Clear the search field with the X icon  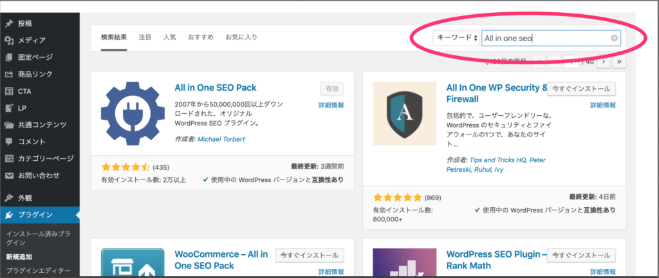(615, 39)
